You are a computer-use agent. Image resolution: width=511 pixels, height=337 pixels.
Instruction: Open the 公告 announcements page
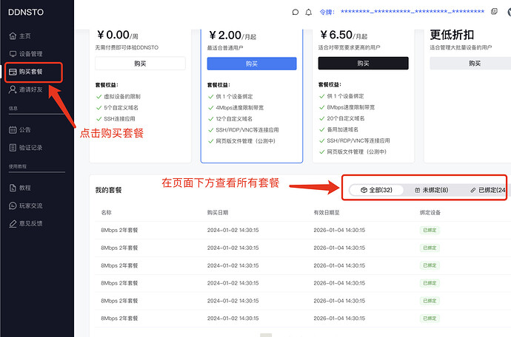(x=24, y=129)
